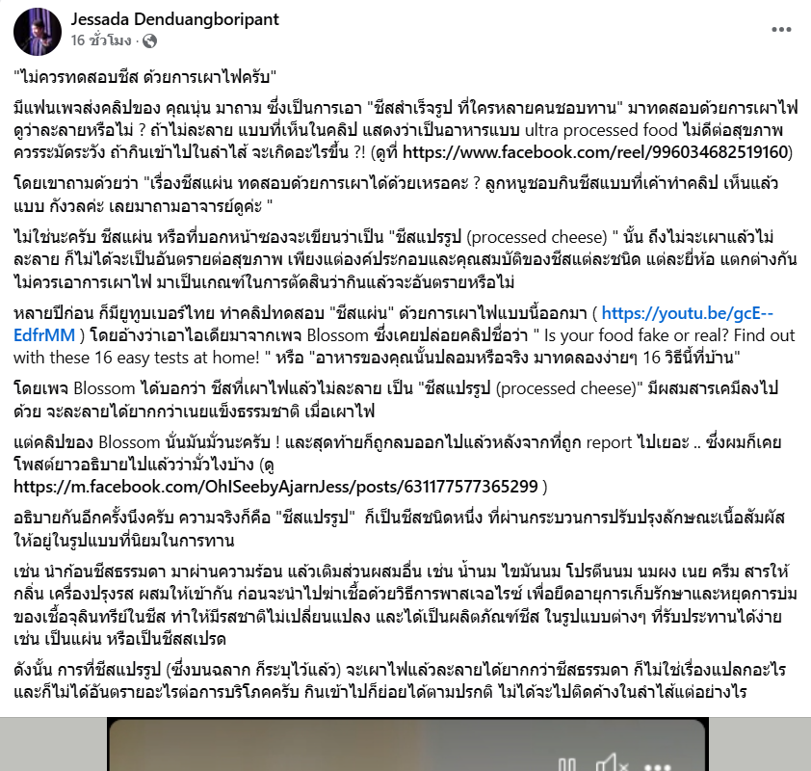This screenshot has height=771, width=811.
Task: Open the facebook.com/reel/996034682519160 URL text
Action: click(595, 152)
